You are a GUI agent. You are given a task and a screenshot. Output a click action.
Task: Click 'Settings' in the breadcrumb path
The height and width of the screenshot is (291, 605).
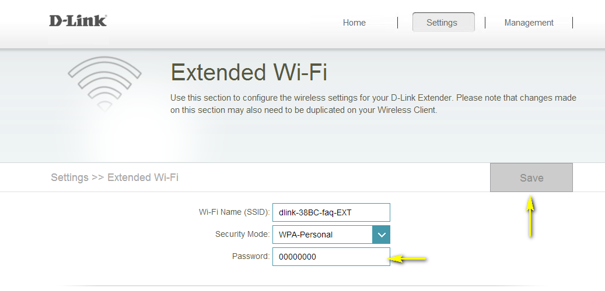[69, 178]
